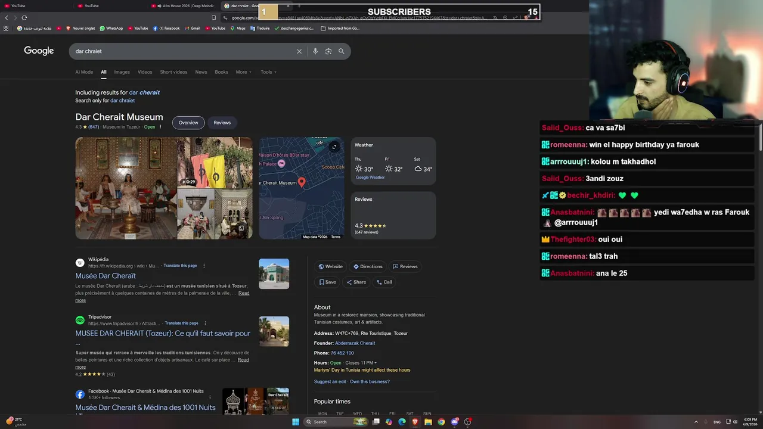
Task: Expand the More search filters dropdown
Action: (x=243, y=72)
